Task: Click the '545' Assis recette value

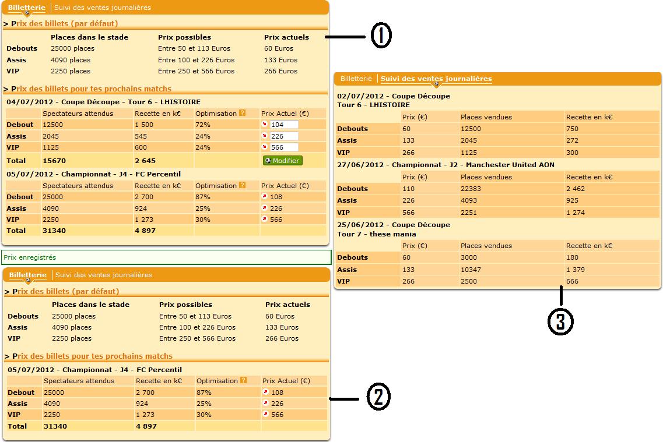Action: pos(141,136)
